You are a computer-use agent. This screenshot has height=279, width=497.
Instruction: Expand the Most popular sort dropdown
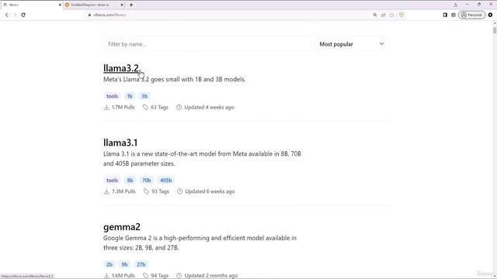[x=352, y=44]
